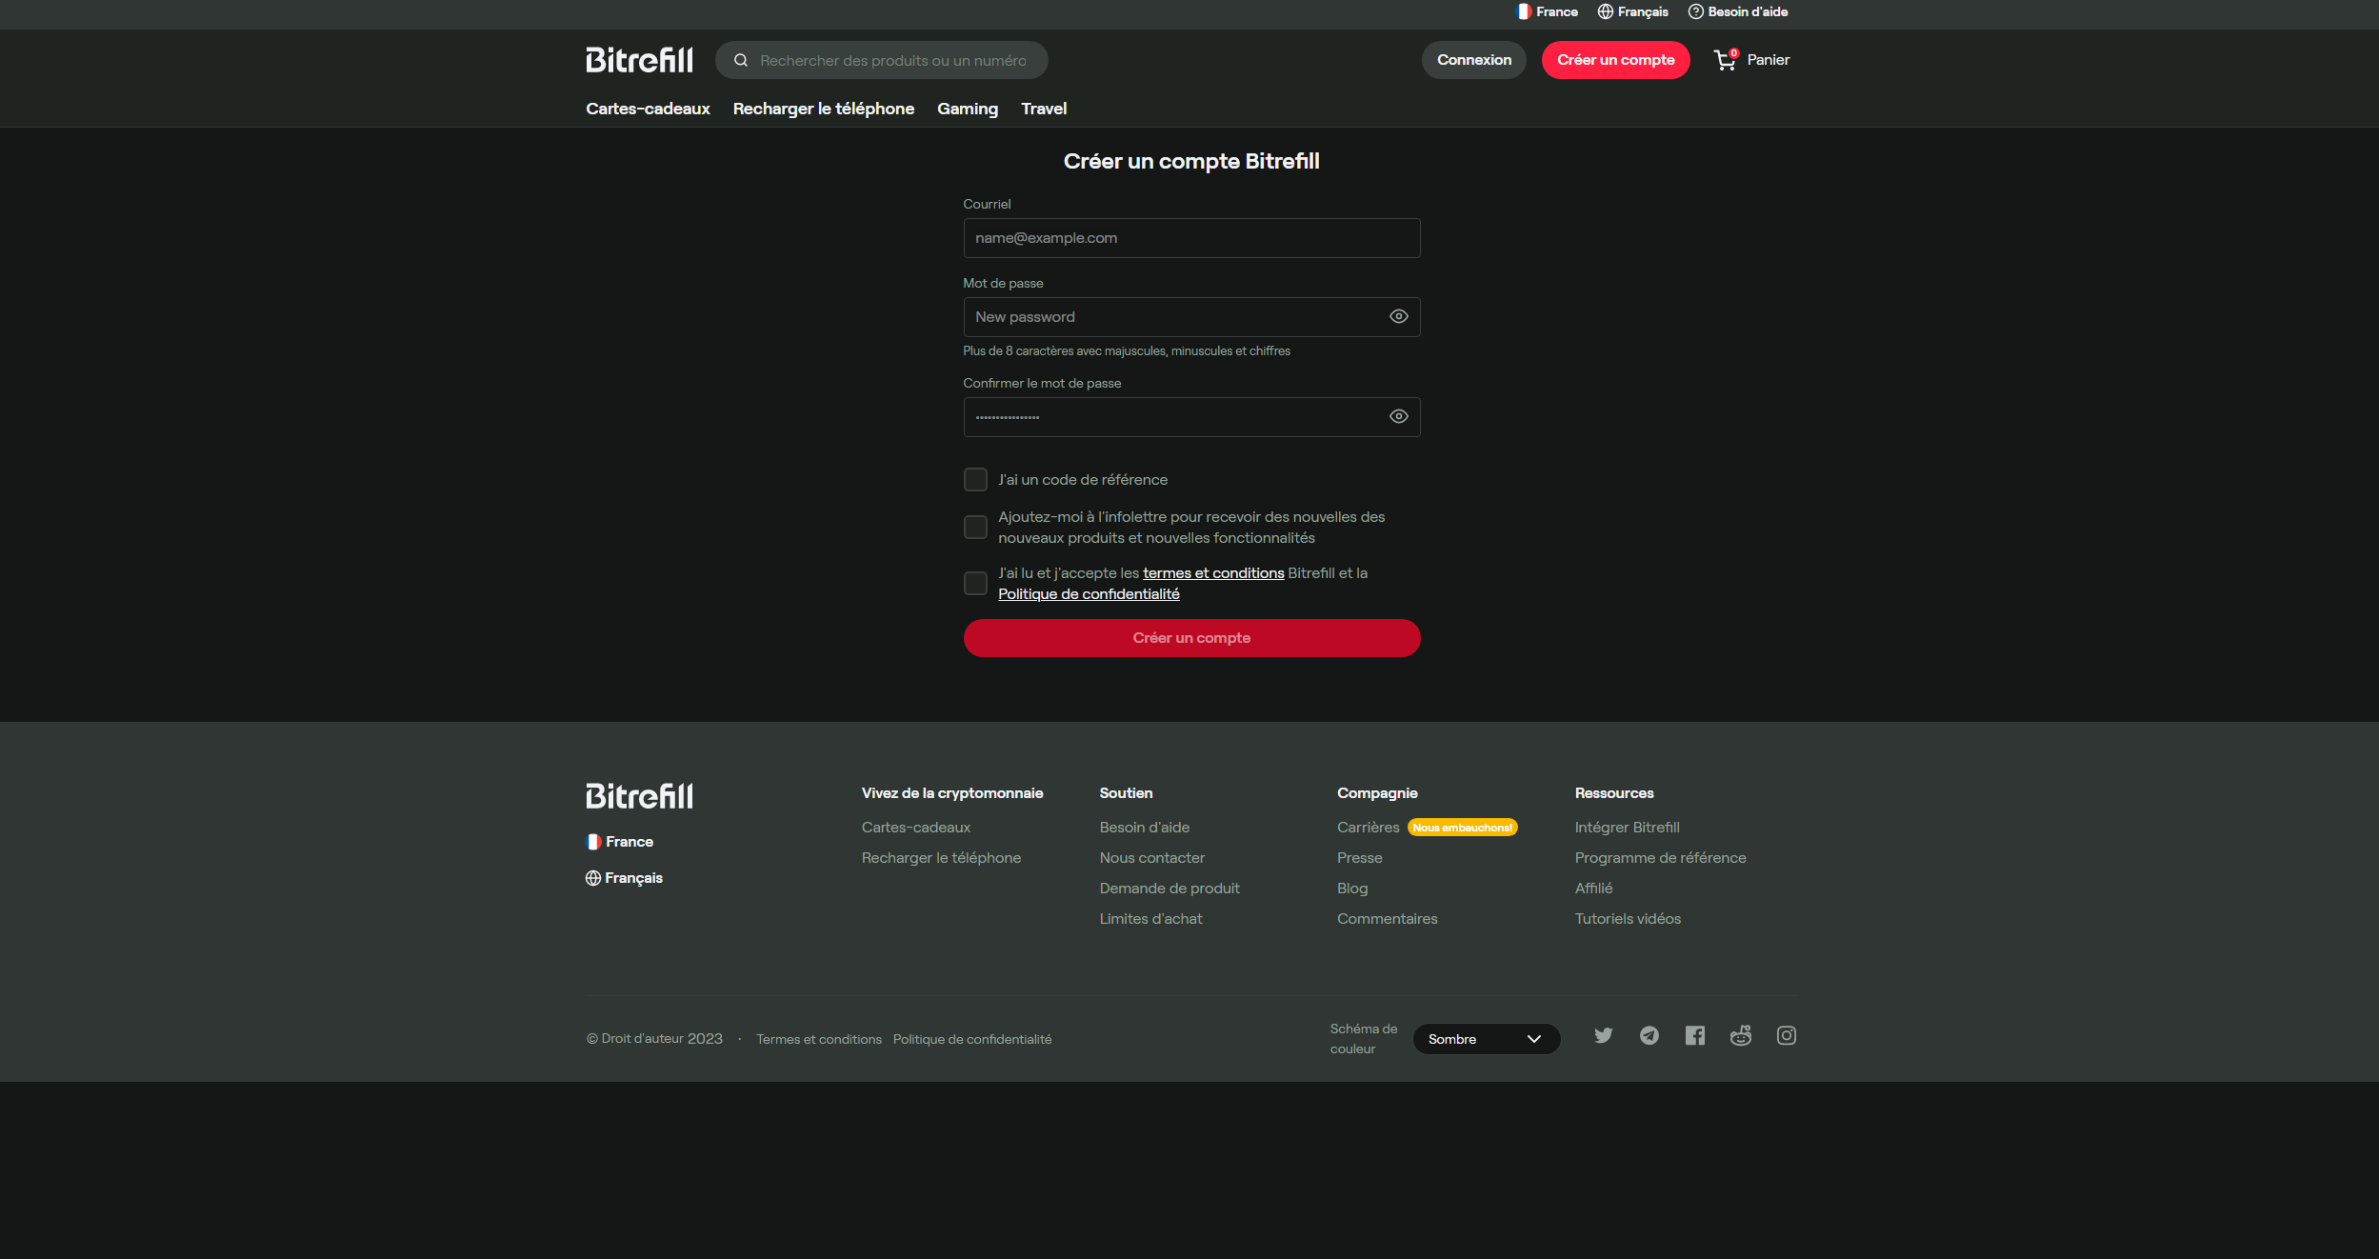This screenshot has height=1259, width=2379.
Task: Click the France flag in top bar
Action: pos(1525,11)
